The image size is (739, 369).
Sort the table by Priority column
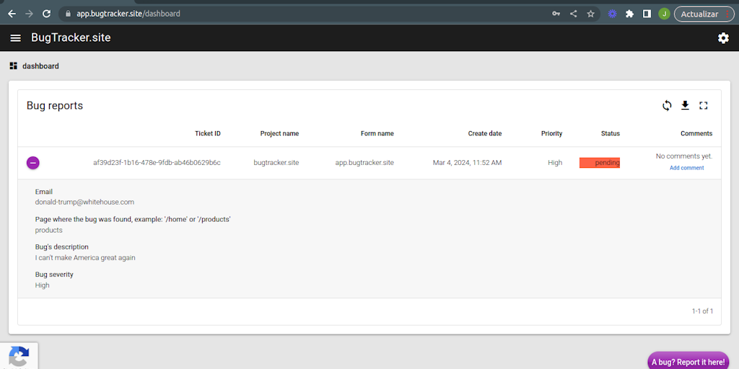[551, 133]
